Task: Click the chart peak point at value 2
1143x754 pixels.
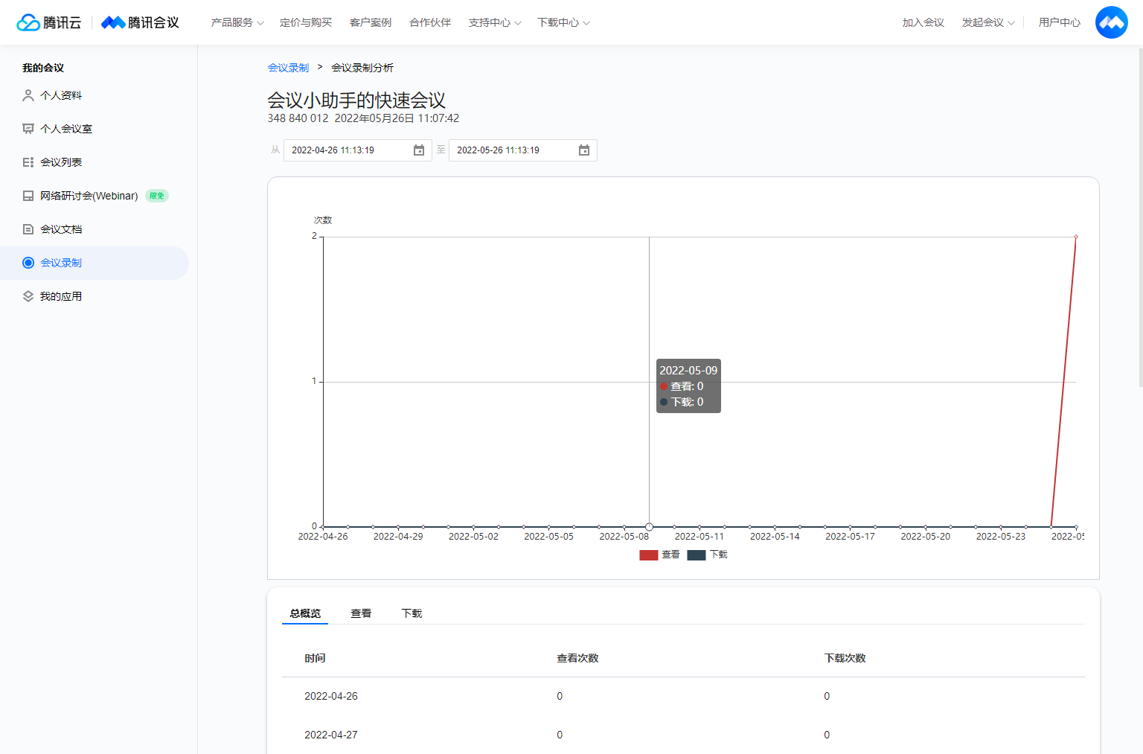Action: click(1076, 237)
